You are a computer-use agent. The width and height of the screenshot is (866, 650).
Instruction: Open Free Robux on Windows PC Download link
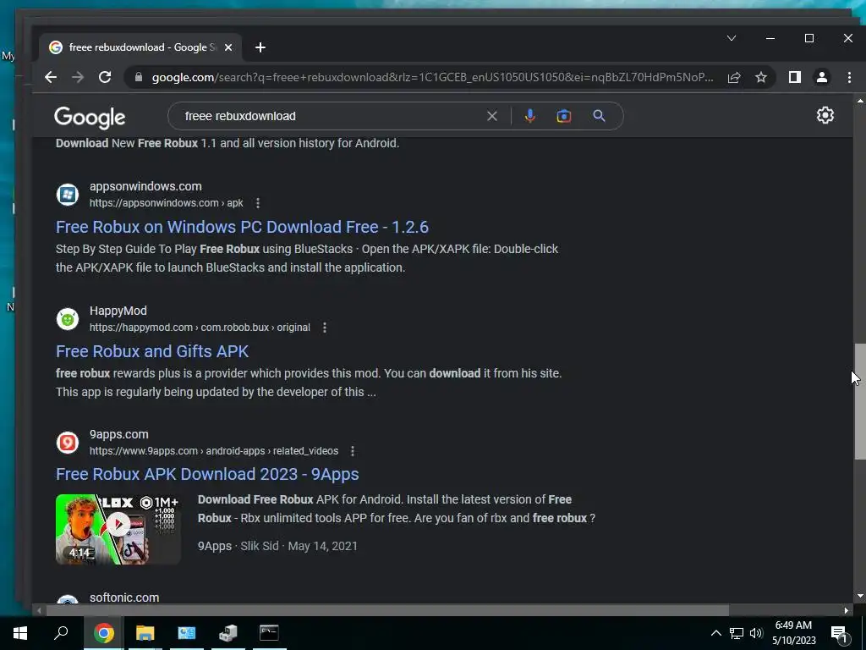[x=242, y=227]
